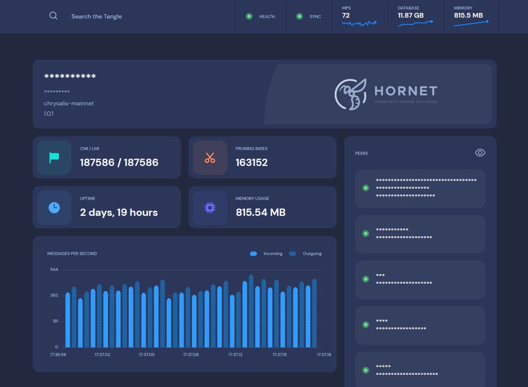Click the status dot of the fifth peer
Screen dimensions: 528x387
[365, 370]
